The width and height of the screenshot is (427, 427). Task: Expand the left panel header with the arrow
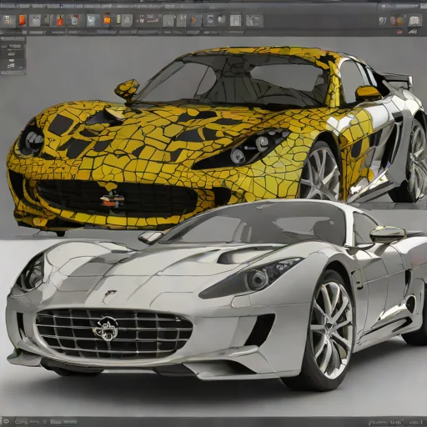[x=13, y=39]
